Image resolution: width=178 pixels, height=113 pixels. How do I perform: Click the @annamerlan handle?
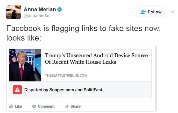click(x=37, y=16)
